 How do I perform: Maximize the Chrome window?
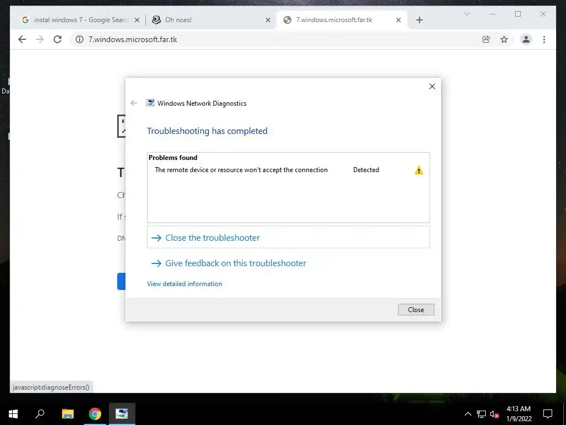518,14
